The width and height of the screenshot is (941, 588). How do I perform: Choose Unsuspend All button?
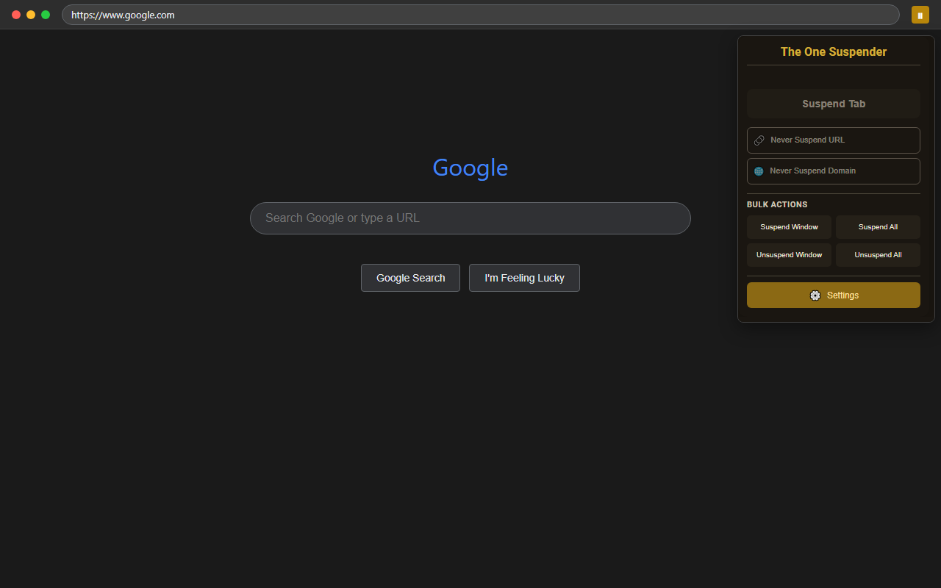[x=878, y=255]
